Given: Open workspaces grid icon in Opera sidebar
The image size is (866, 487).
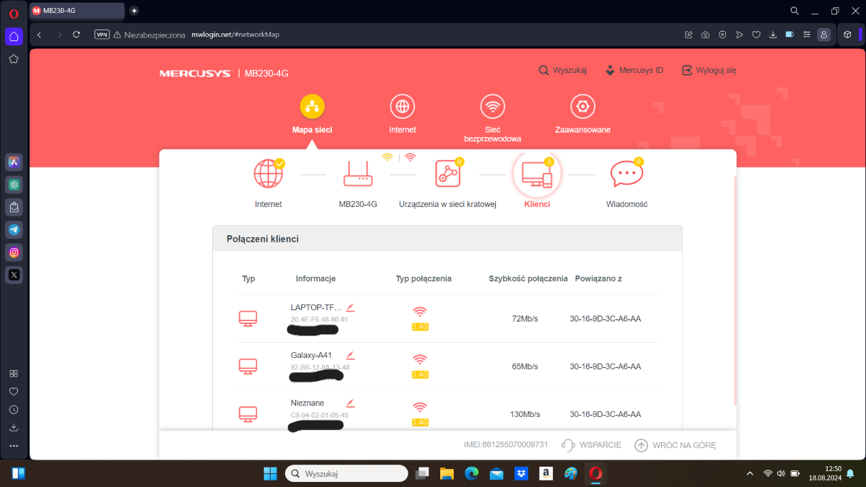Looking at the screenshot, I should [14, 374].
